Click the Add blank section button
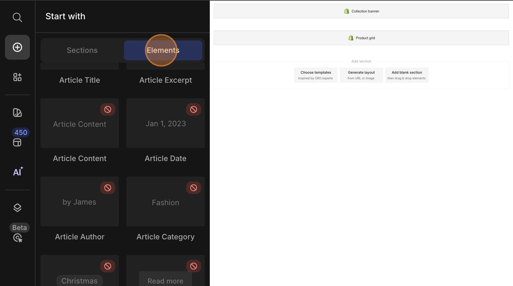 pos(407,75)
